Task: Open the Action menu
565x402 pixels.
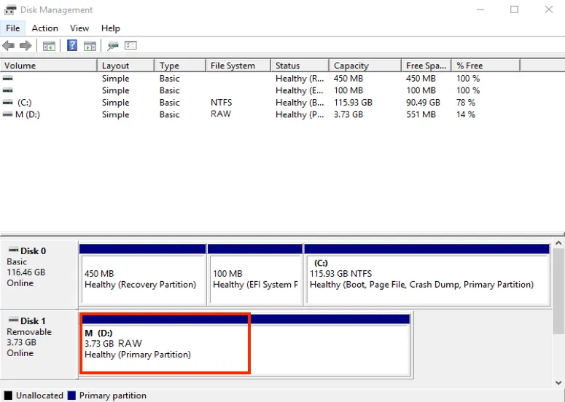Action: point(44,28)
